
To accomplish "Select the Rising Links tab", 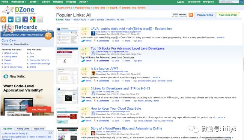I will [x=23, y=129].
